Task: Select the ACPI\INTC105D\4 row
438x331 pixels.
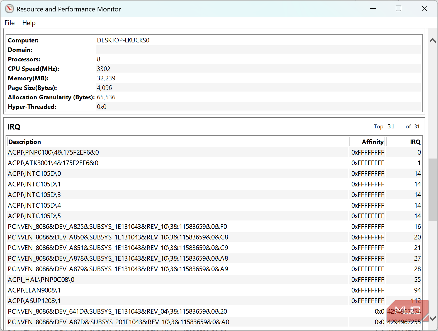Action: 214,205
